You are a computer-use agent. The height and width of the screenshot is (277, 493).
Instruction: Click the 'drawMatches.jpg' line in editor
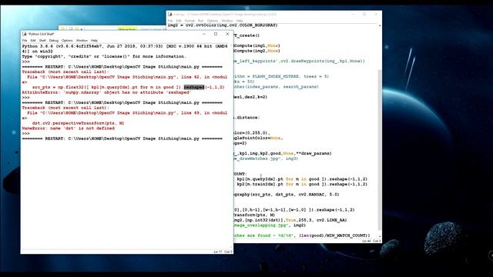pos(266,159)
